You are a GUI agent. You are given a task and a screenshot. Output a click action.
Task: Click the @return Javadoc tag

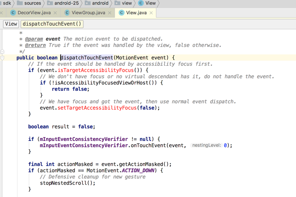35,45
